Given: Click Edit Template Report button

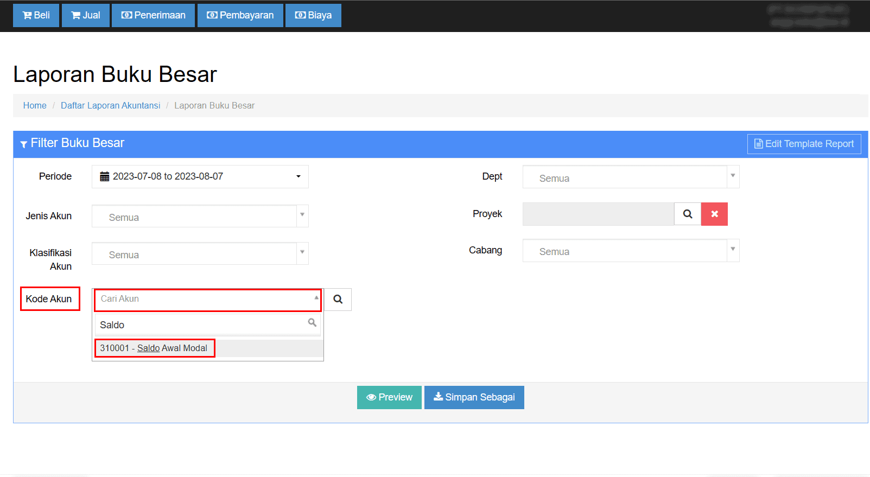Looking at the screenshot, I should pos(804,144).
